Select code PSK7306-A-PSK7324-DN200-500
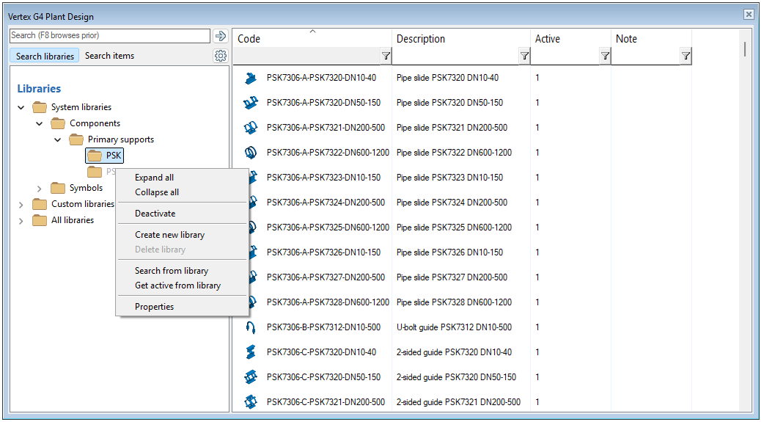Viewport: 761px width, 422px height. (x=326, y=203)
